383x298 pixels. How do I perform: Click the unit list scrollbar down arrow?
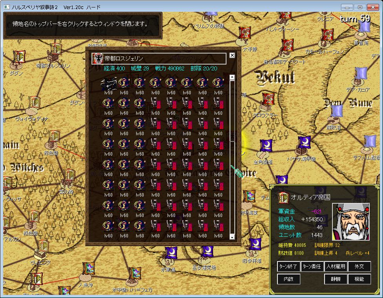(x=232, y=237)
